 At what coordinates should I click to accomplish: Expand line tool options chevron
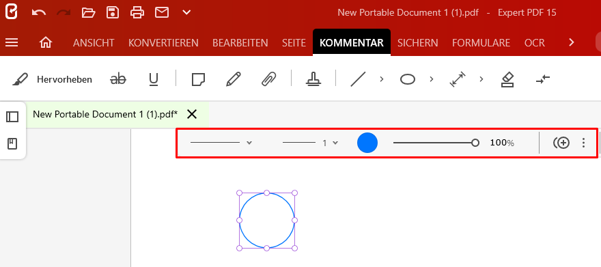pos(381,79)
